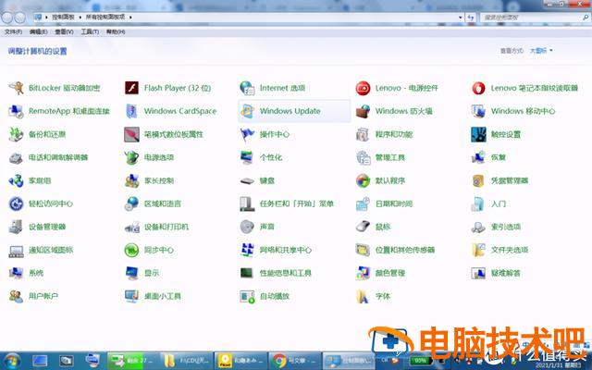
Task: Expand the 大图标 view mode dropdown
Action: 541,51
